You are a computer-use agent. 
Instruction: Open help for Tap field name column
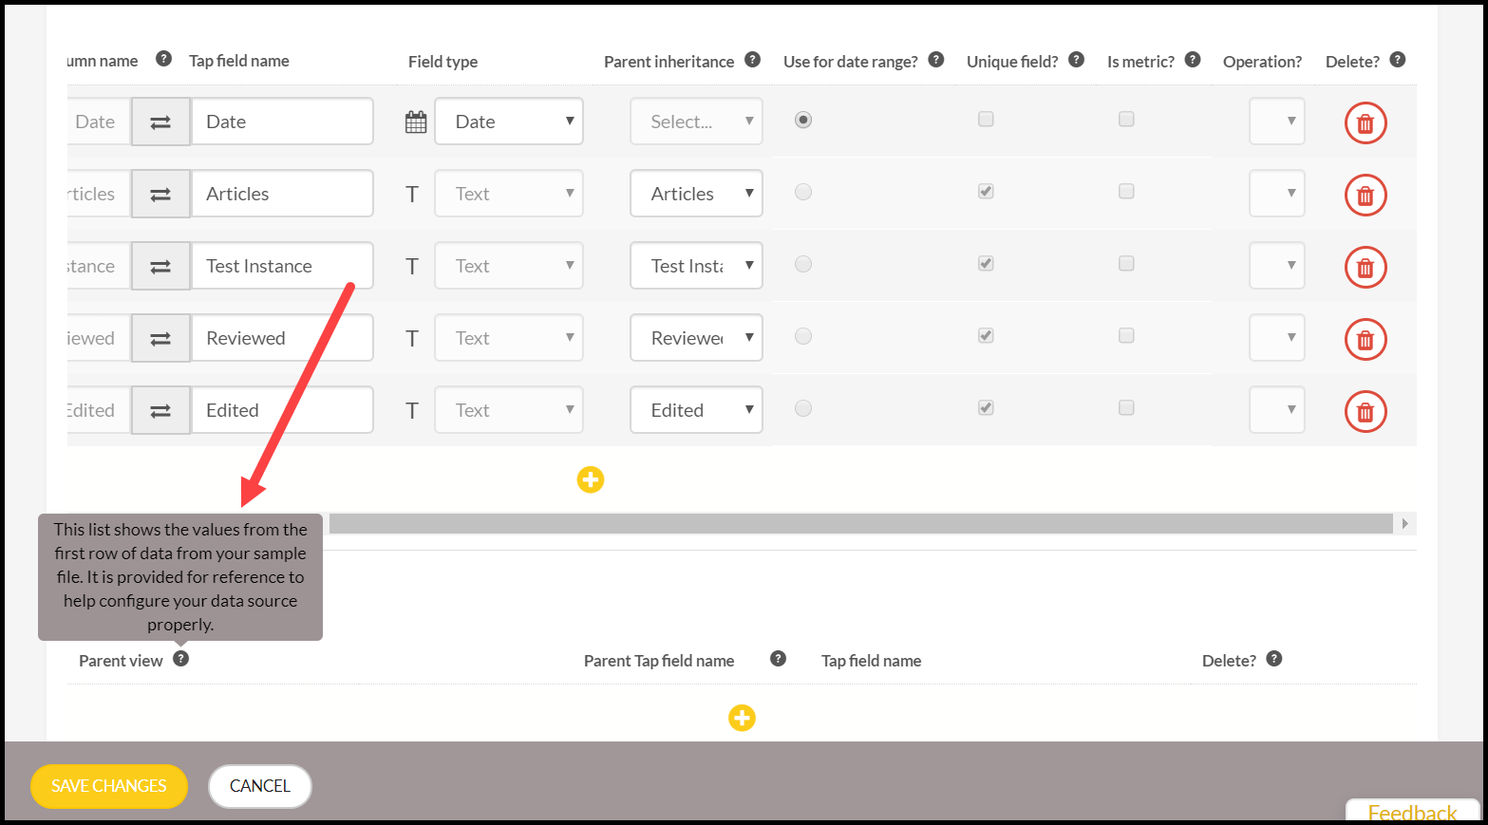163,59
